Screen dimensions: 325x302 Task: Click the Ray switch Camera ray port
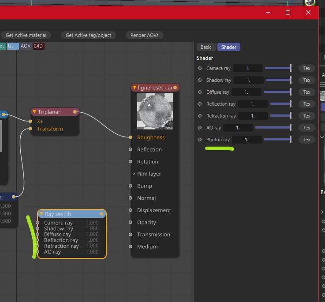coord(37,222)
